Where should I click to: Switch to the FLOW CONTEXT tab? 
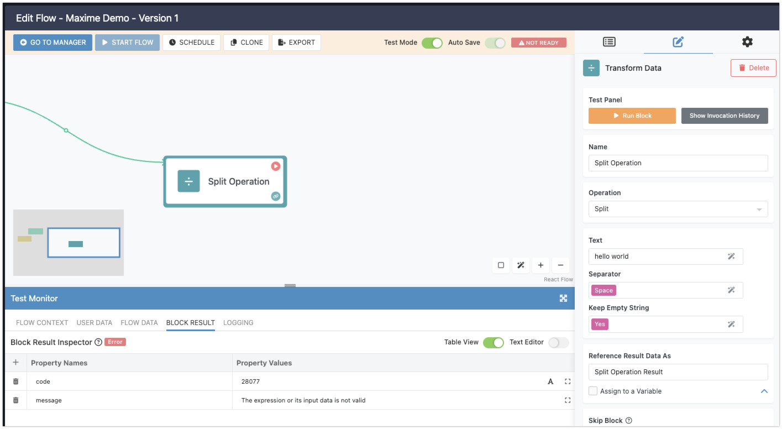tap(42, 323)
